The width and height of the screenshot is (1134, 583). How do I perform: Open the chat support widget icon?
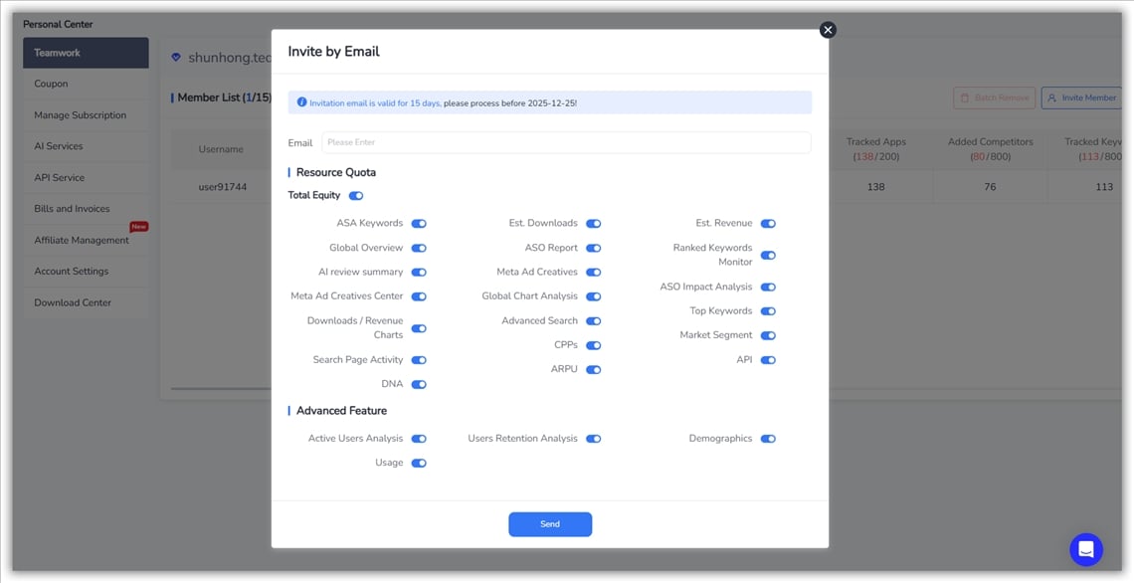pos(1086,549)
